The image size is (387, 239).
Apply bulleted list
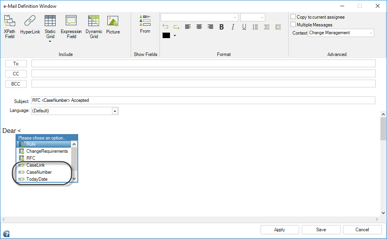(256, 27)
